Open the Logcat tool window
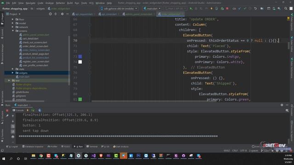 pos(12,147)
